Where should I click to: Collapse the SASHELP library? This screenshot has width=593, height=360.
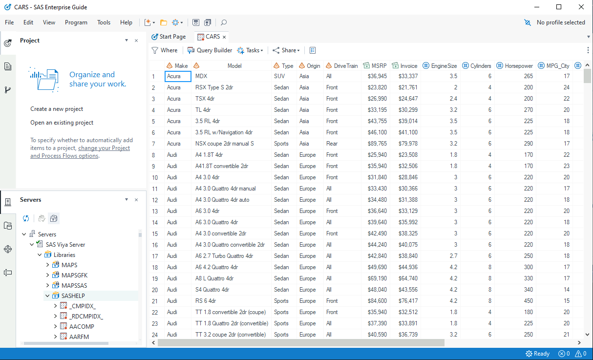click(x=48, y=296)
